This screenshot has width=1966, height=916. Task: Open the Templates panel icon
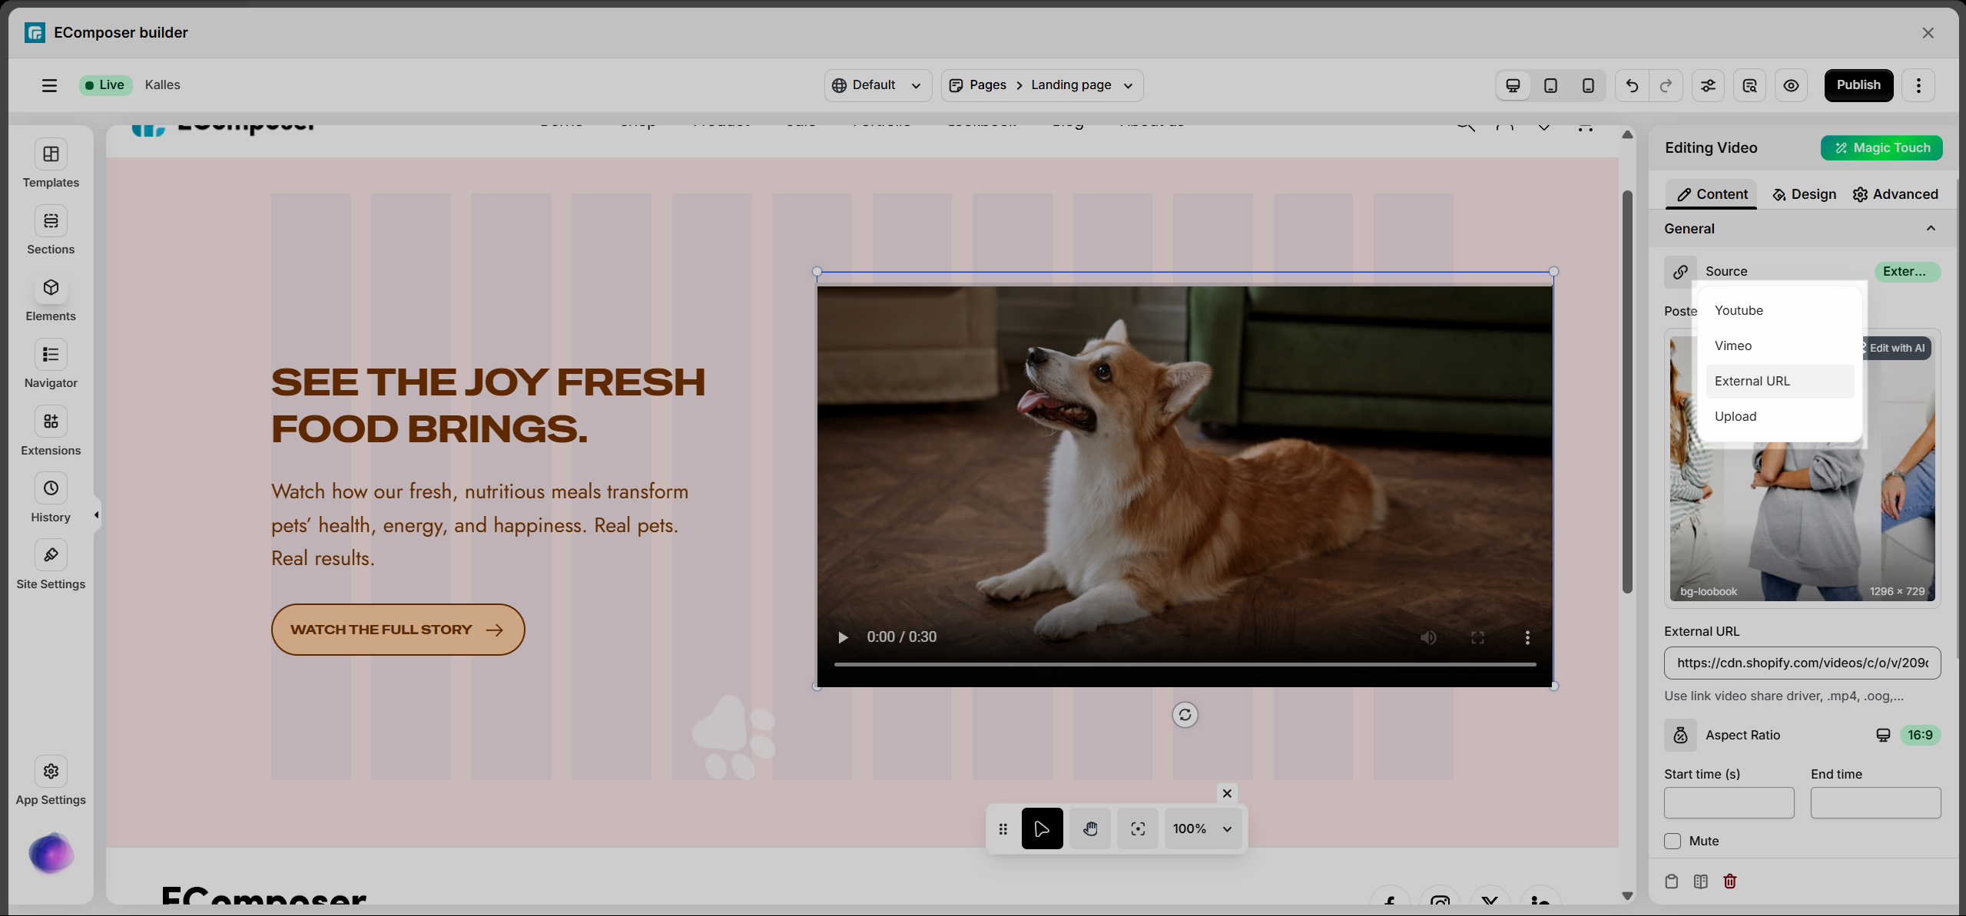click(51, 154)
